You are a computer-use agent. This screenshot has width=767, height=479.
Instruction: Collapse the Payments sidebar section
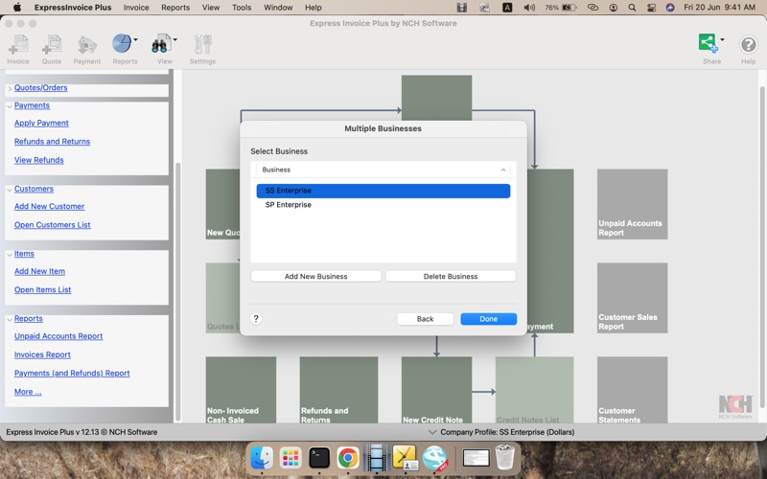pos(10,106)
